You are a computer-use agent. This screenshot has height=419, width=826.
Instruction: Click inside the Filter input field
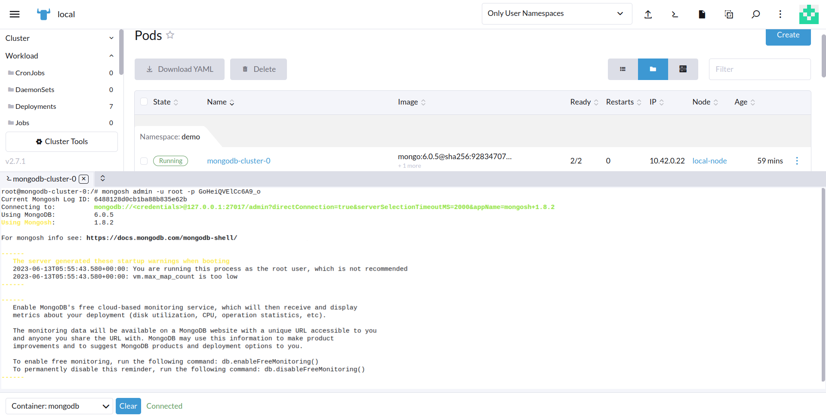[x=759, y=69]
